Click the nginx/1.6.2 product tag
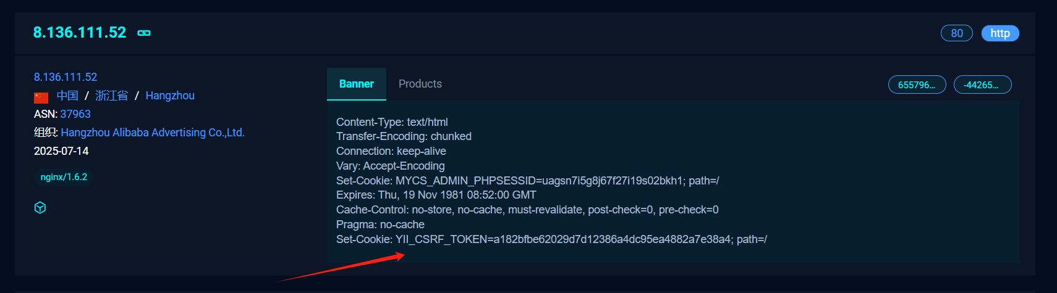The height and width of the screenshot is (293, 1057). (x=64, y=177)
